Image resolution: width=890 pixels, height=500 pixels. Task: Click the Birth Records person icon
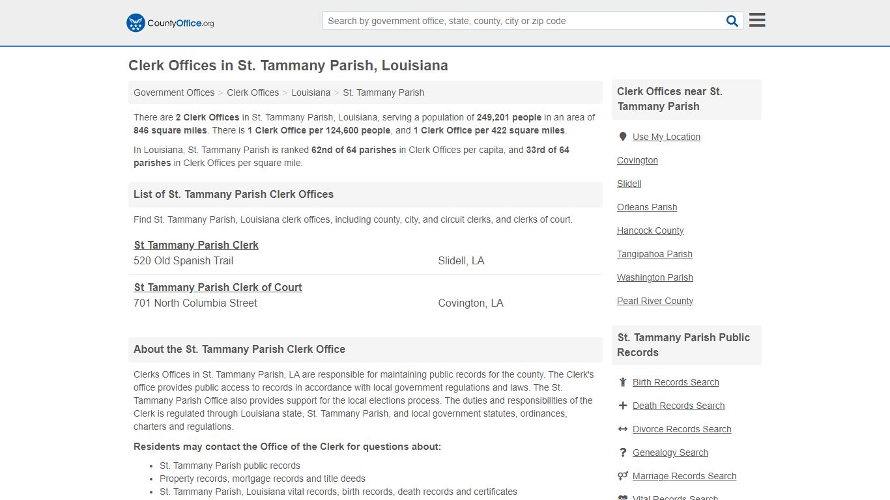point(623,382)
